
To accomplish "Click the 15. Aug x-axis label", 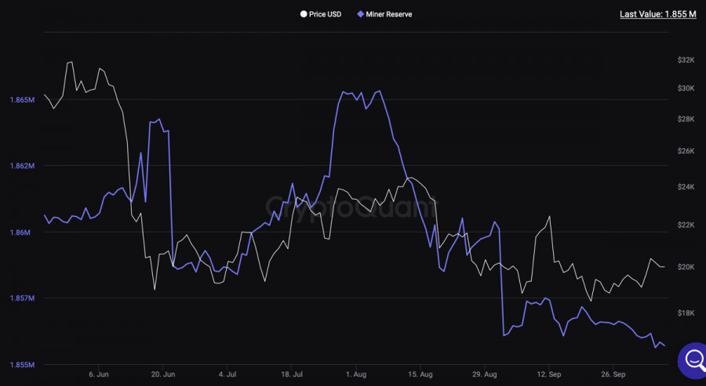I will coord(420,375).
